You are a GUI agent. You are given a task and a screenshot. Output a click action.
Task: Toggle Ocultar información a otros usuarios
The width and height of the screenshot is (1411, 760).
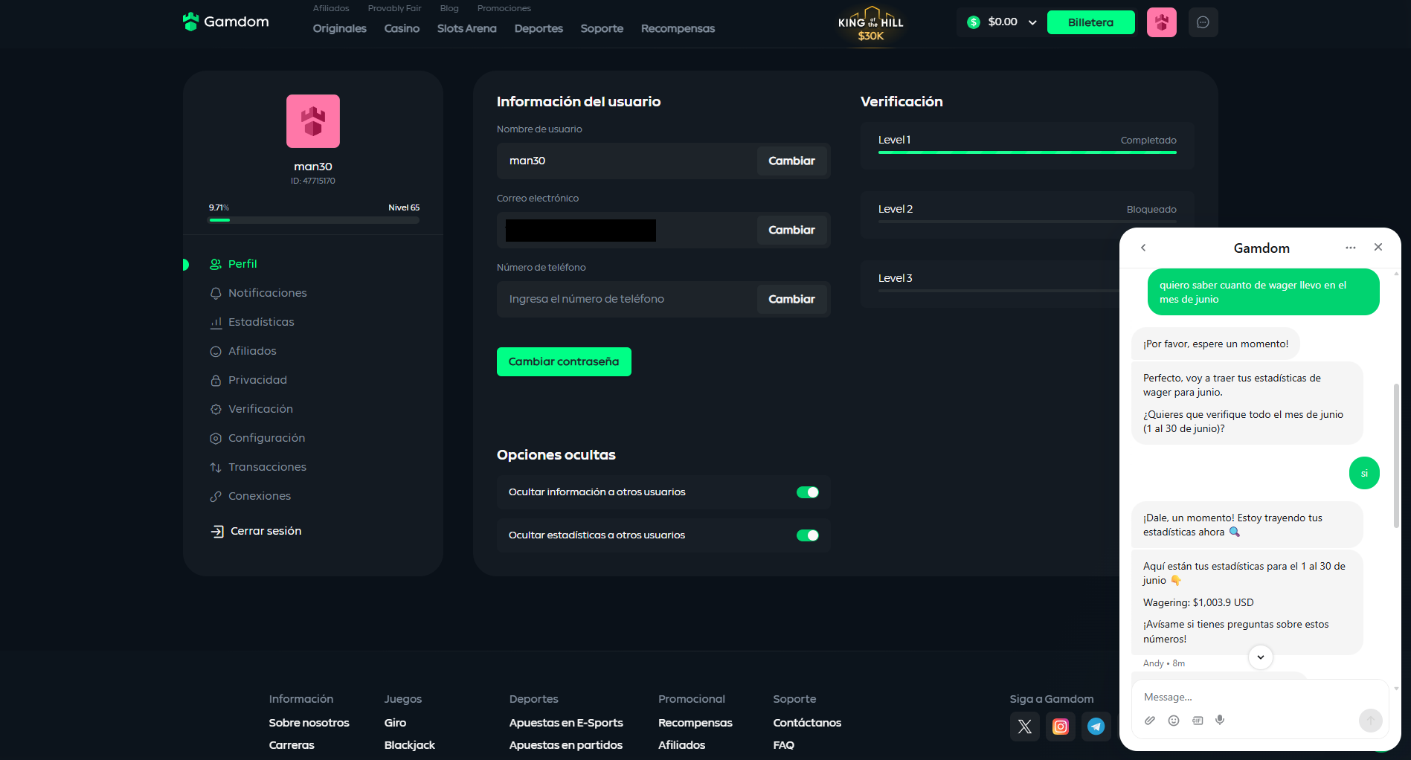[x=808, y=492]
